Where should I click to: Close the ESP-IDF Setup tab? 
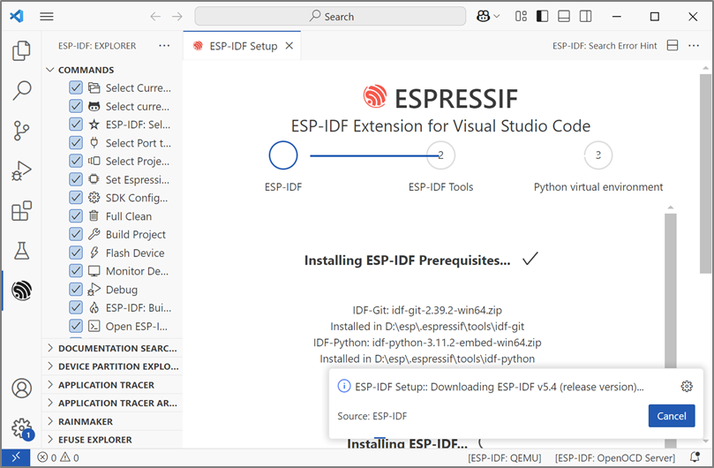click(289, 46)
